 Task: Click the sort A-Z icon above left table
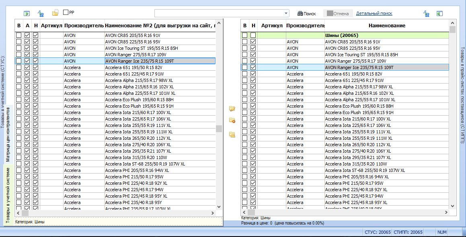point(41,13)
